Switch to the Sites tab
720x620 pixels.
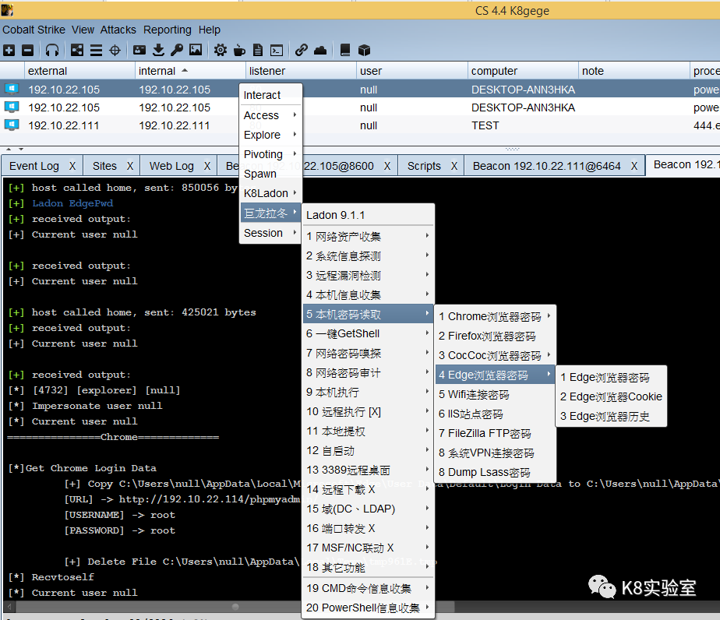click(104, 166)
